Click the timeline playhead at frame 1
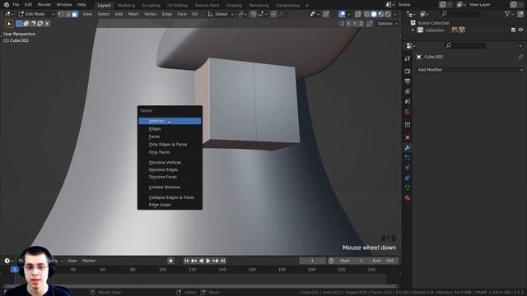The height and width of the screenshot is (296, 527). 15,270
